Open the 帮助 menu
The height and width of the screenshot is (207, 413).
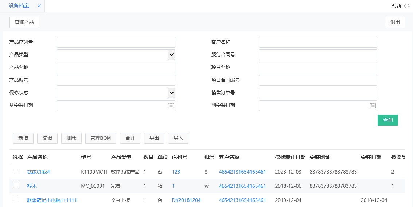396,6
